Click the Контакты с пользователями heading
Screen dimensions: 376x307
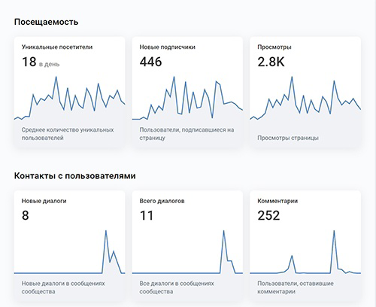pos(74,176)
